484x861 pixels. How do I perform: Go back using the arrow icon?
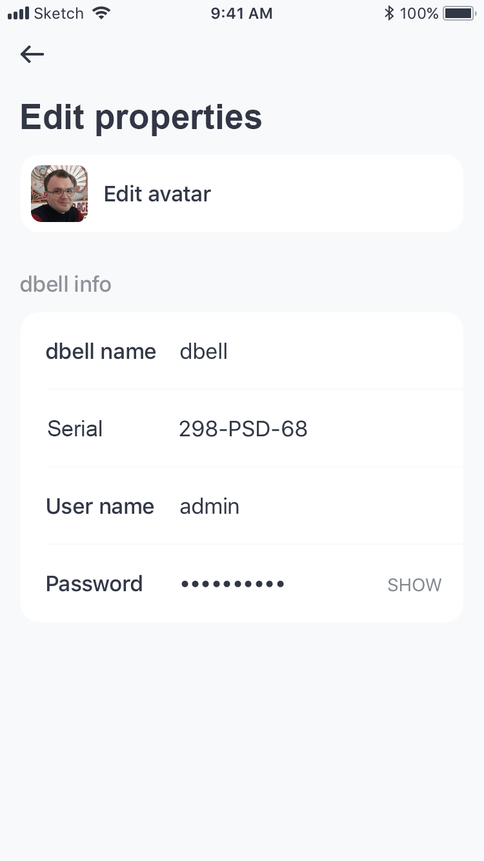[32, 54]
